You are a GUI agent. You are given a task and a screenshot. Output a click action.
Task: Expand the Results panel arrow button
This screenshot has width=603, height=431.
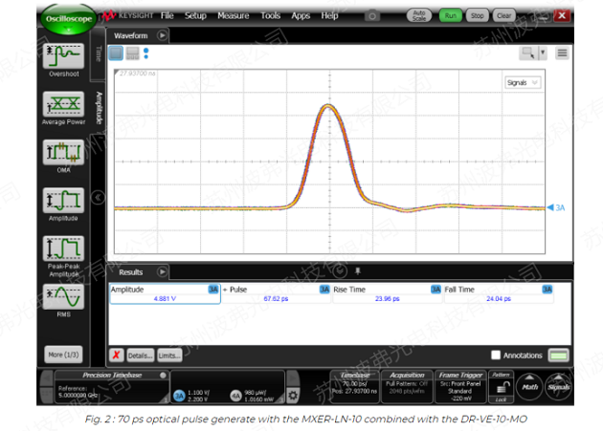pyautogui.click(x=162, y=272)
